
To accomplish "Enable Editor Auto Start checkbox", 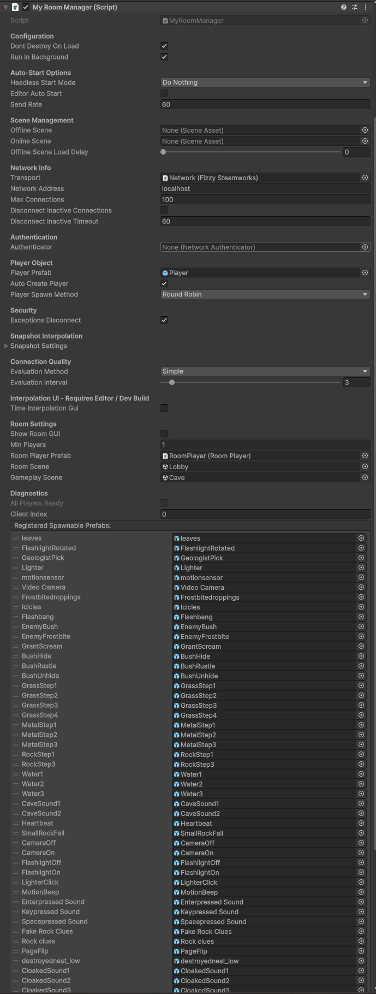I will (164, 93).
